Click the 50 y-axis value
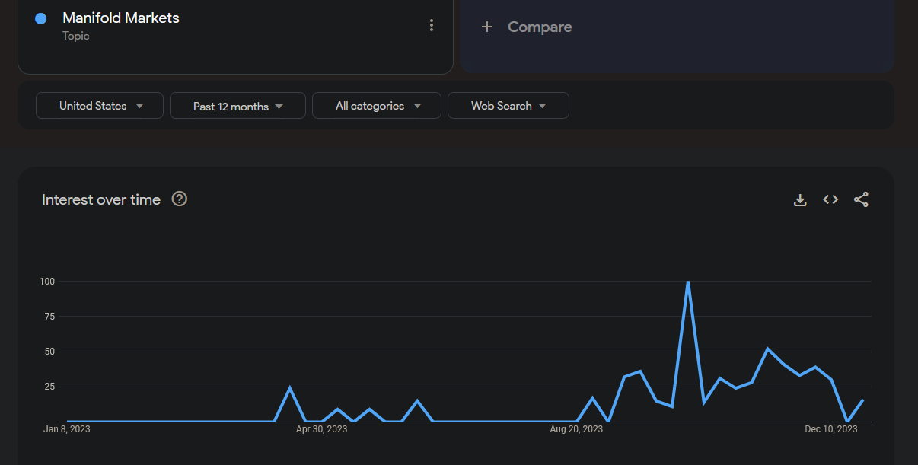This screenshot has width=918, height=465. 50,352
